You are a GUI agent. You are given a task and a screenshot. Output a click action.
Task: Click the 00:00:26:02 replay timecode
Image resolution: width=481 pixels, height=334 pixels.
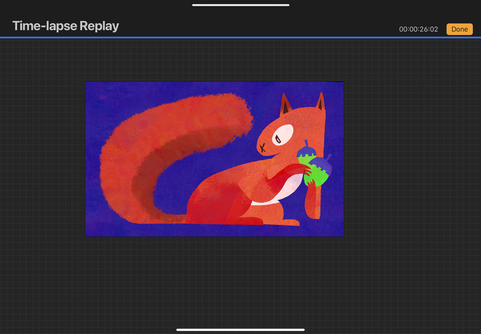pos(418,29)
